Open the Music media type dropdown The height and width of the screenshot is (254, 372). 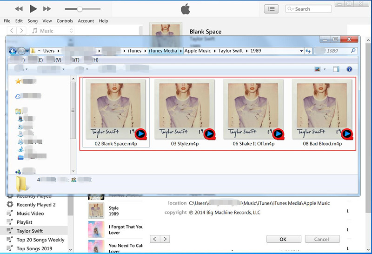click(x=52, y=31)
